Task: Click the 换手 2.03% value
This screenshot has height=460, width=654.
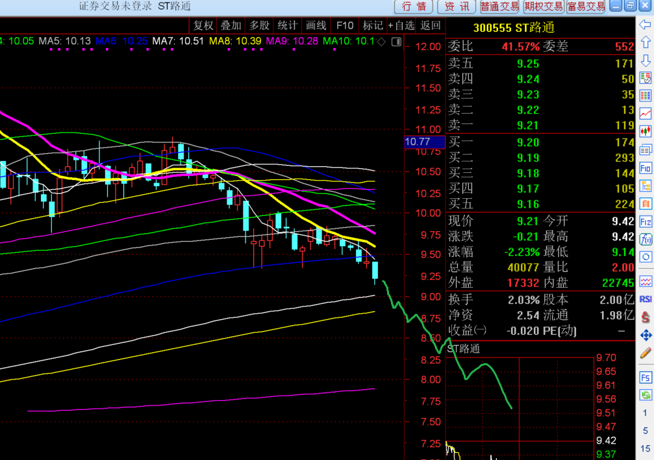Action: 524,300
